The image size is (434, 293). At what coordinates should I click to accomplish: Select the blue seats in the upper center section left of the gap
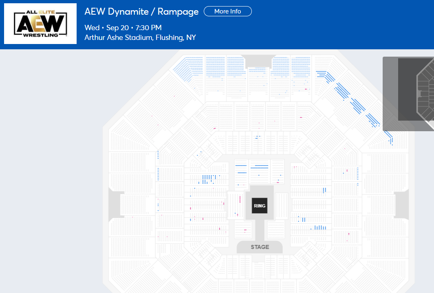point(236,66)
